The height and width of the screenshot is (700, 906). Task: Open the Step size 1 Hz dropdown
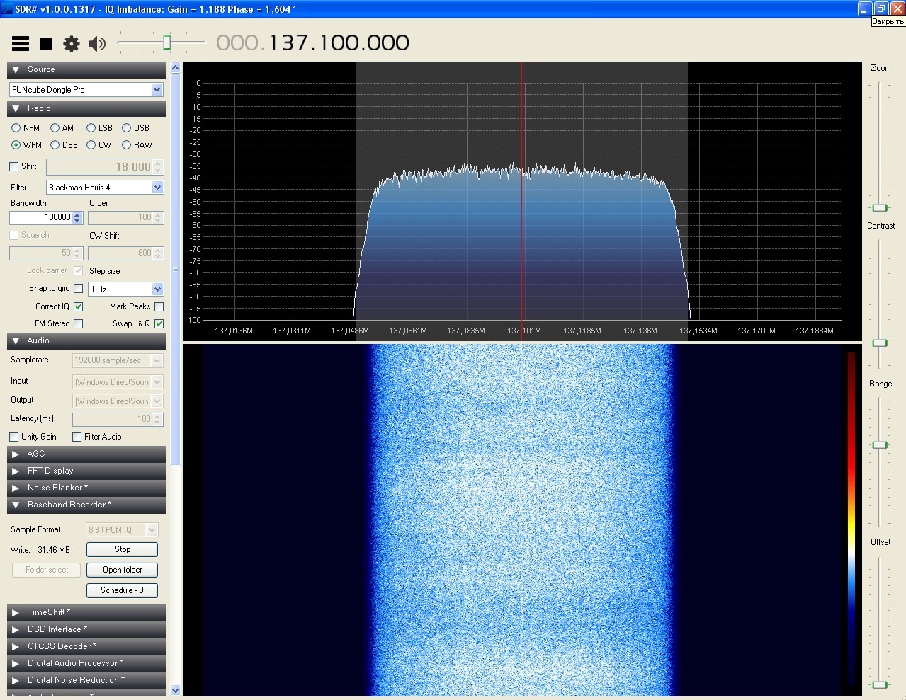coord(157,289)
